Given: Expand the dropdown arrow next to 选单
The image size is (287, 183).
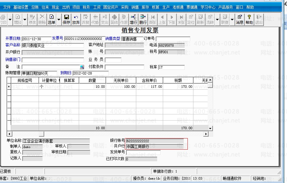Looking at the screenshot, I should (x=59, y=19).
